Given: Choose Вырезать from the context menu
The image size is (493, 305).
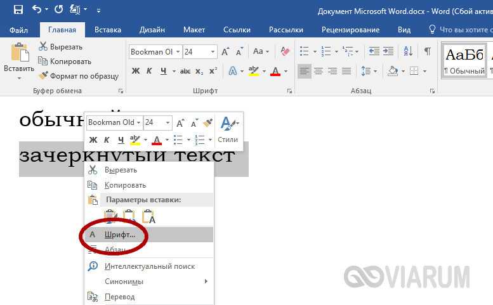Looking at the screenshot, I should [x=149, y=170].
